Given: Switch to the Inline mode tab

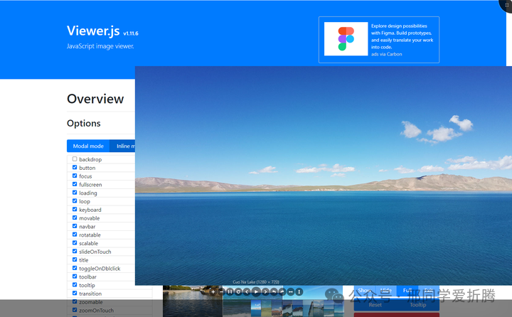Looking at the screenshot, I should pos(126,146).
